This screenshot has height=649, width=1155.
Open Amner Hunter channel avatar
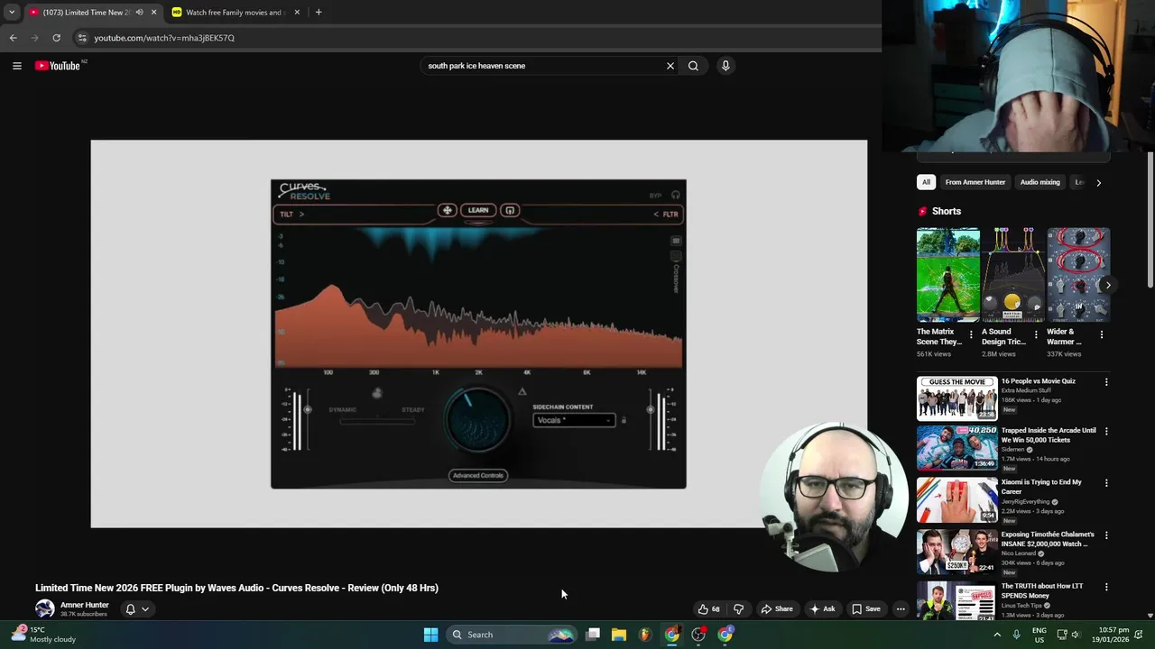(x=44, y=609)
